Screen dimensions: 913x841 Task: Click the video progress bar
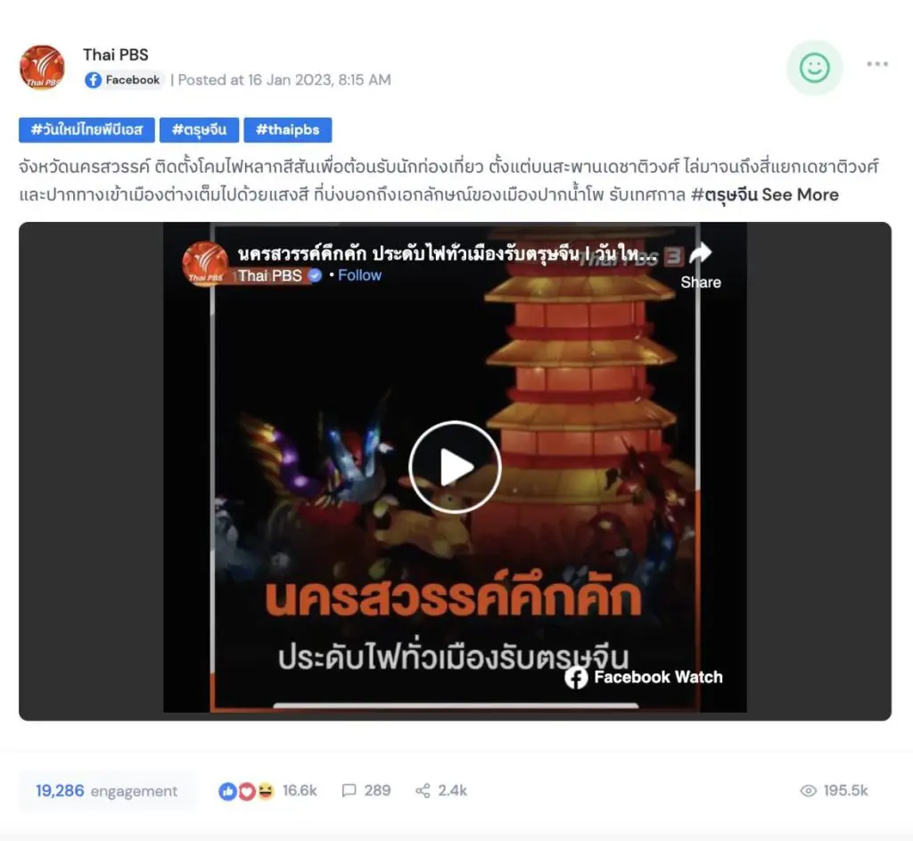(456, 705)
